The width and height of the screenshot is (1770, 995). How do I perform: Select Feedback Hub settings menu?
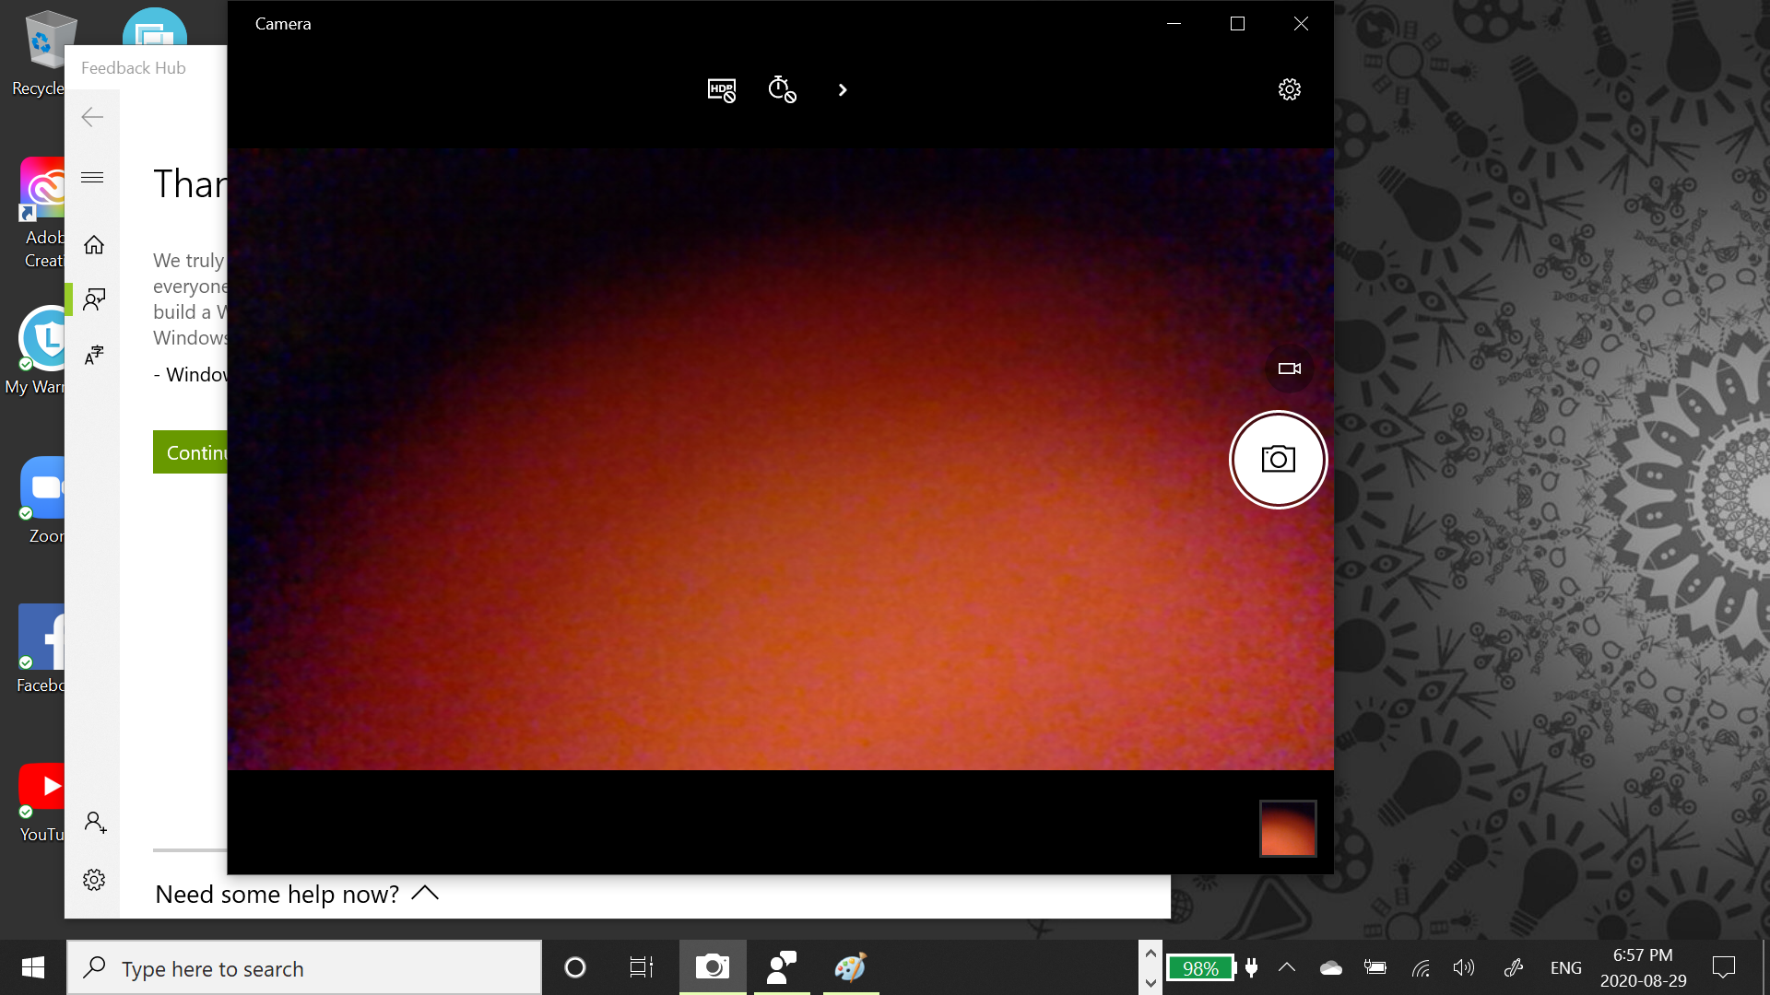94,880
